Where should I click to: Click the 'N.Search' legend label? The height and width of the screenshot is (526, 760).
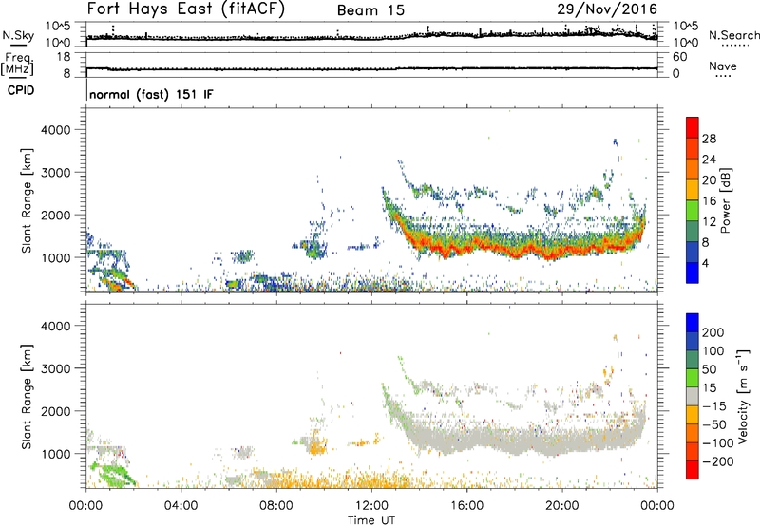point(733,35)
